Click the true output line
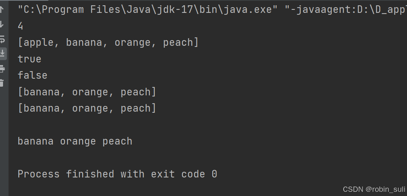 (x=29, y=59)
